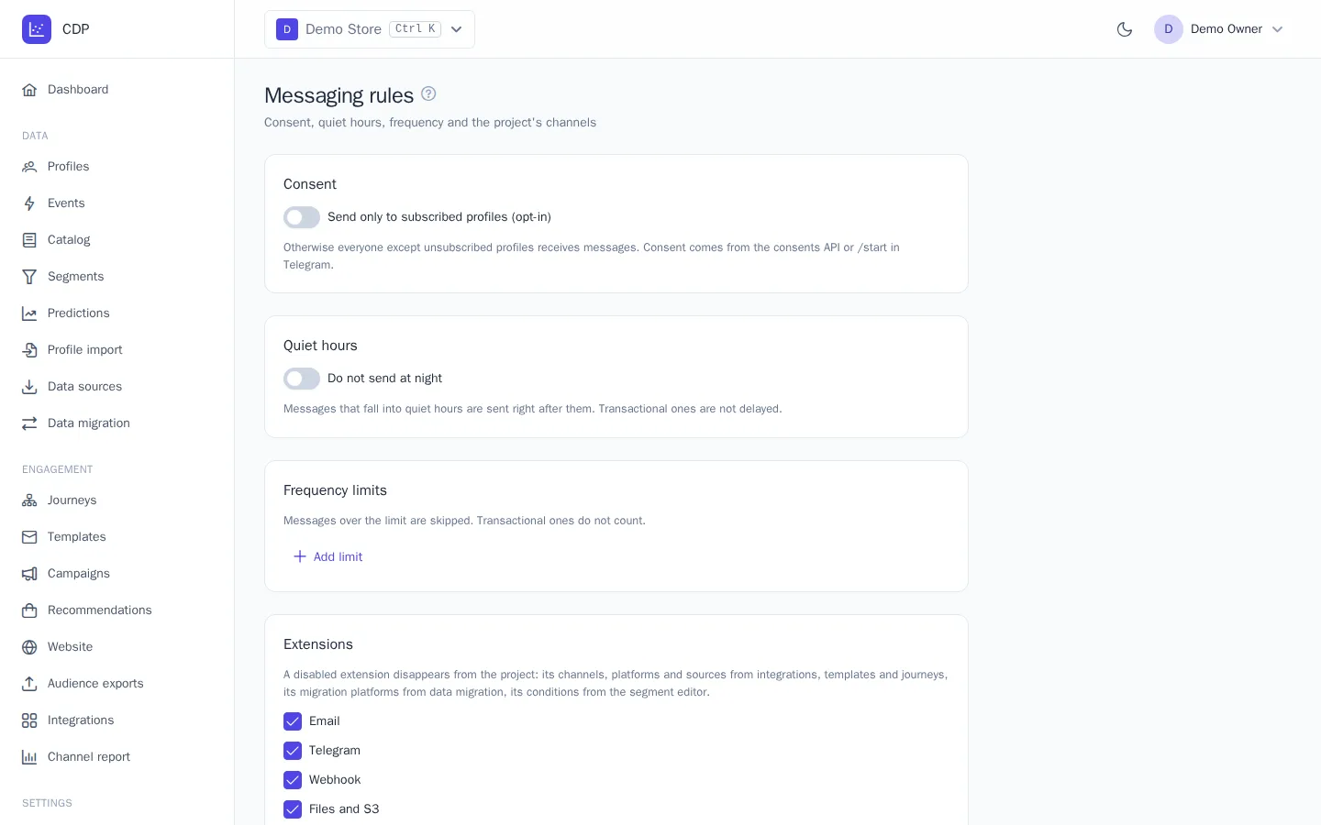The height and width of the screenshot is (825, 1321).
Task: Uncheck the Files and S3 checkbox
Action: point(293,809)
